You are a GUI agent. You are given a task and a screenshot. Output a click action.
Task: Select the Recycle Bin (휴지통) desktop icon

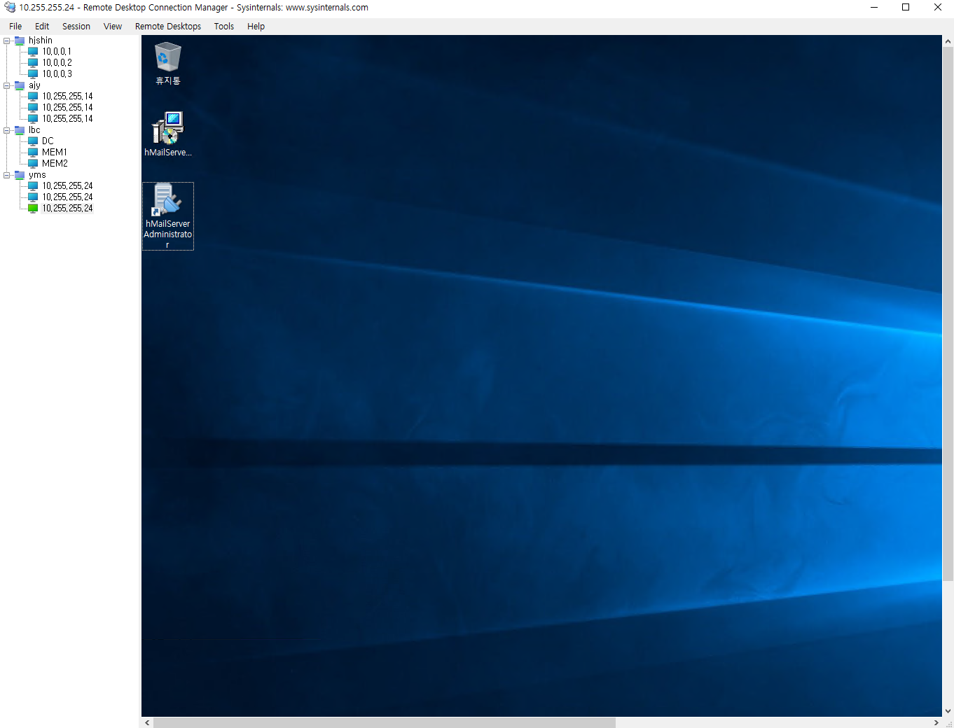[x=168, y=63]
